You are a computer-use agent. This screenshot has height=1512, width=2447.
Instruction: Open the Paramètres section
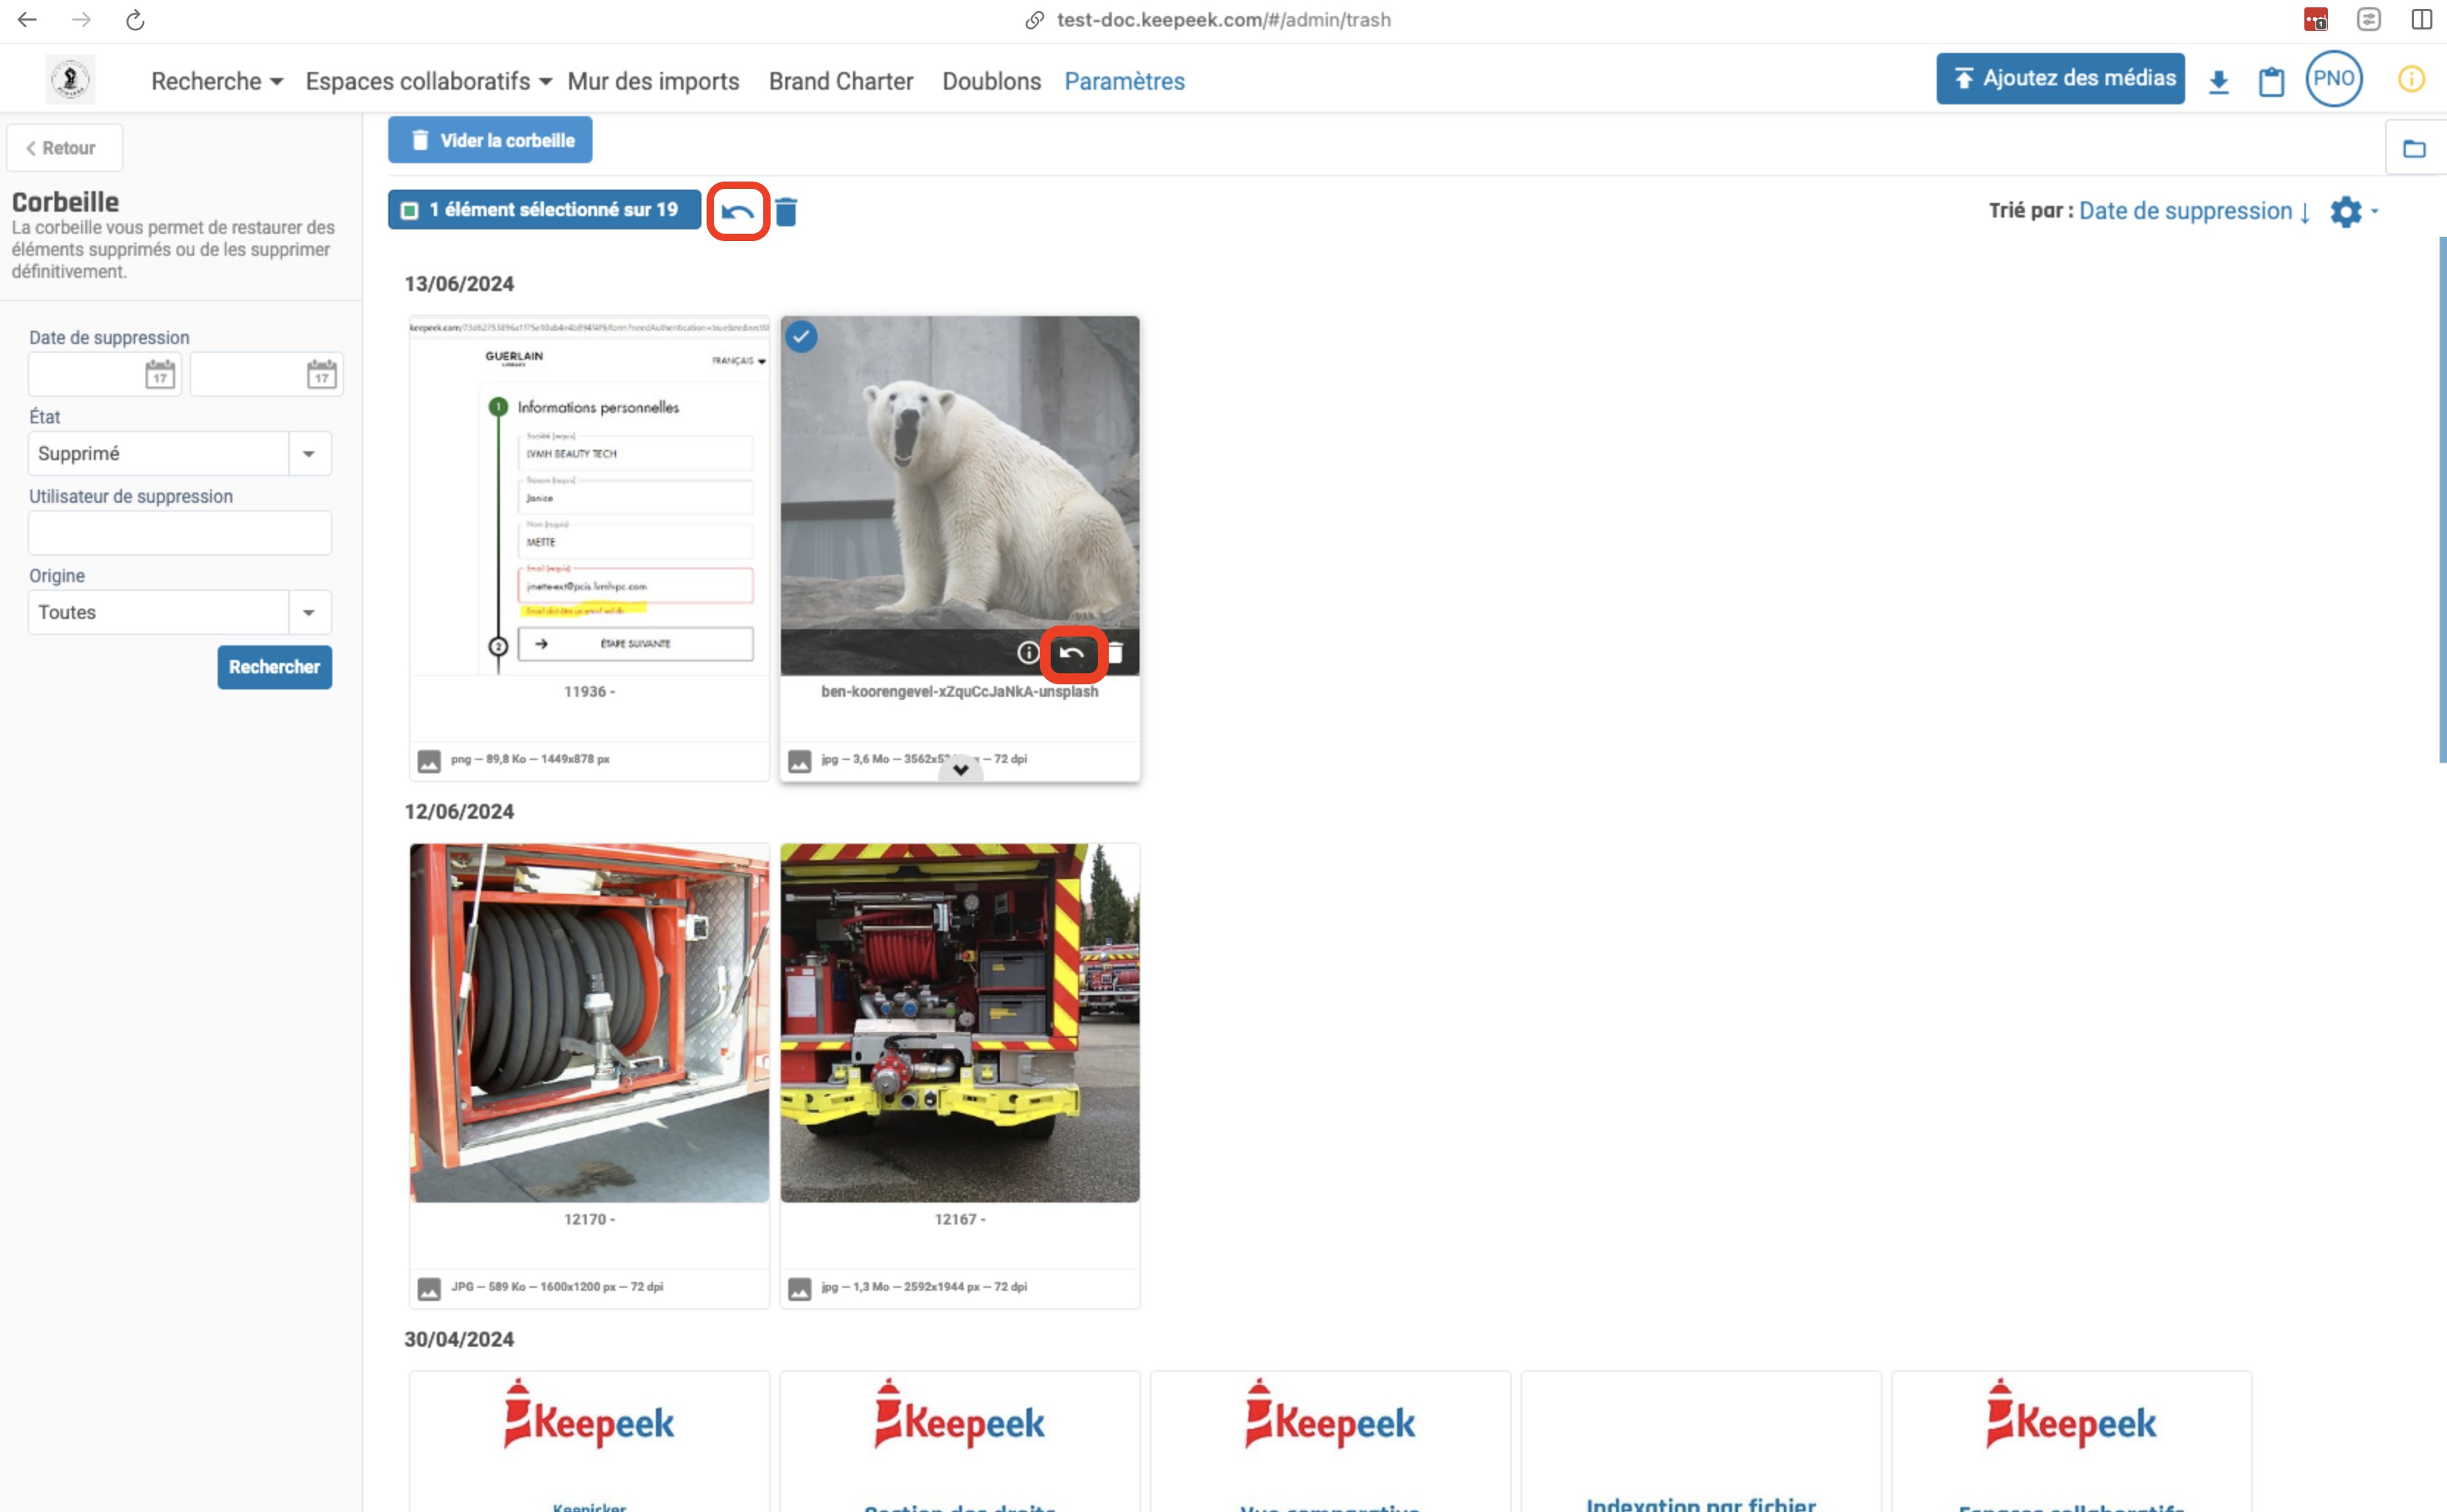[x=1124, y=81]
